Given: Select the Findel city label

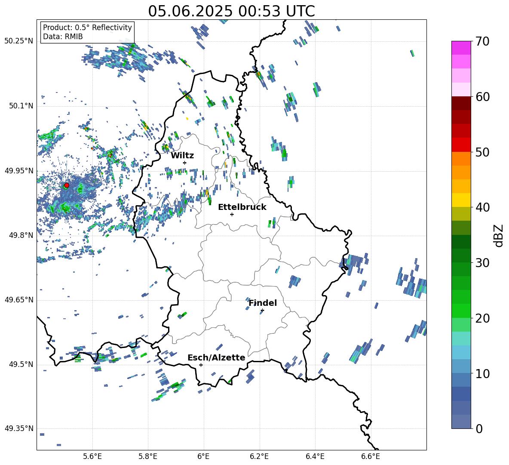Looking at the screenshot, I should (263, 303).
